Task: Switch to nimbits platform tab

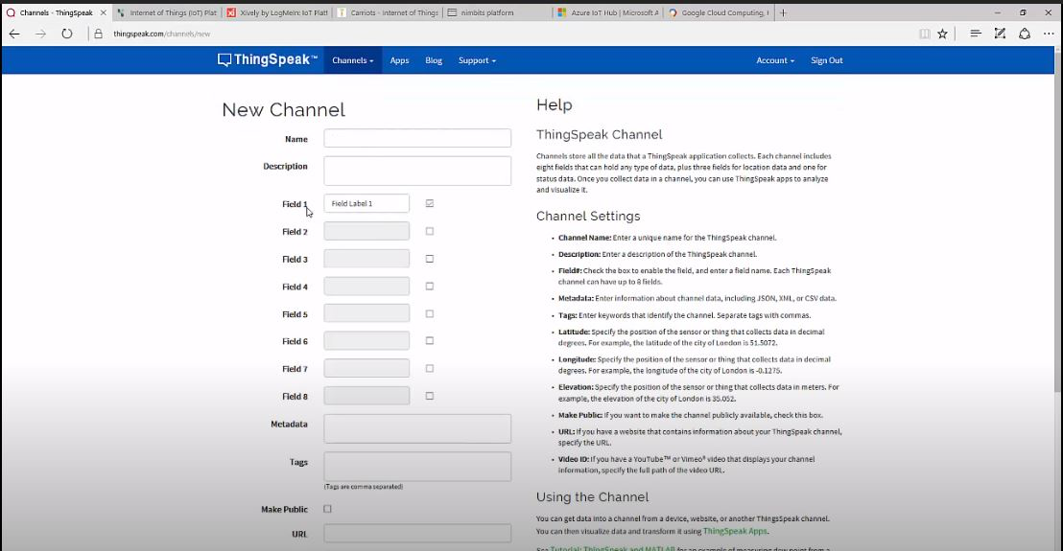Action: (x=497, y=12)
